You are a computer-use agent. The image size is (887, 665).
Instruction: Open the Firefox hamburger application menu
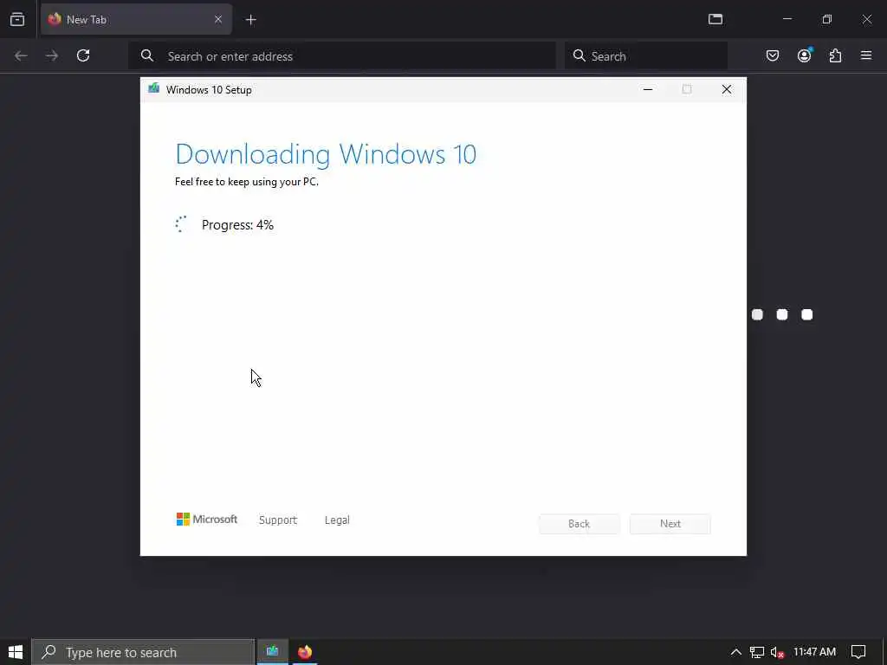click(866, 55)
